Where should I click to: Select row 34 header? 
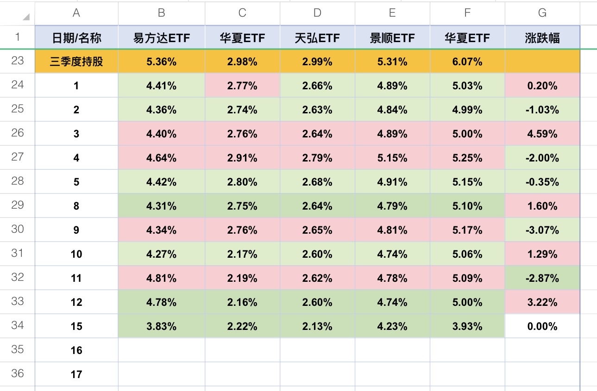[x=17, y=326]
